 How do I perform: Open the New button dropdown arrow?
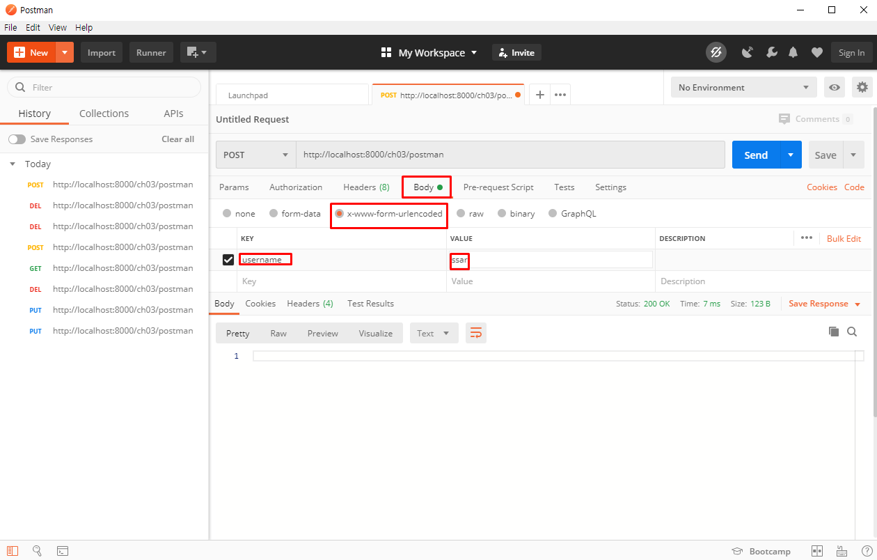point(65,52)
